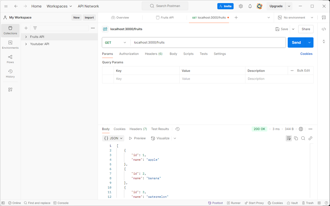Open the request Body tab
The width and height of the screenshot is (330, 206).
click(x=173, y=54)
